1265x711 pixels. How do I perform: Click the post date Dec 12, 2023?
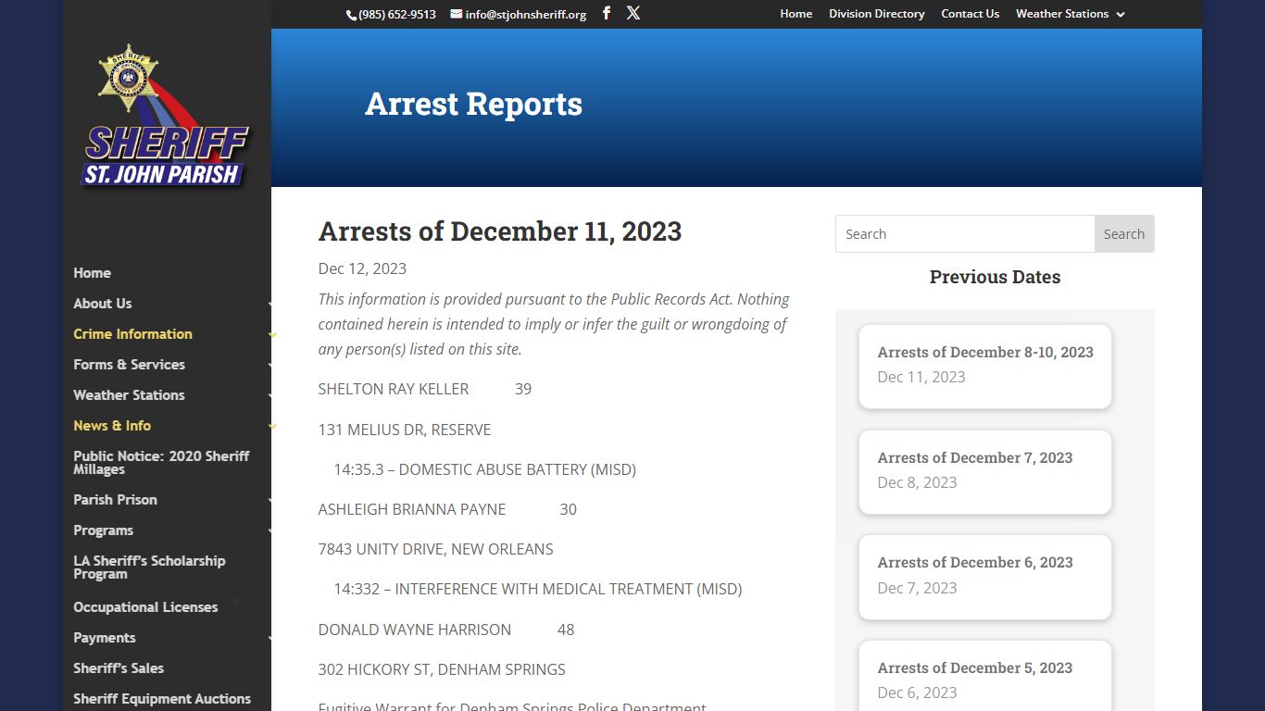pos(362,268)
